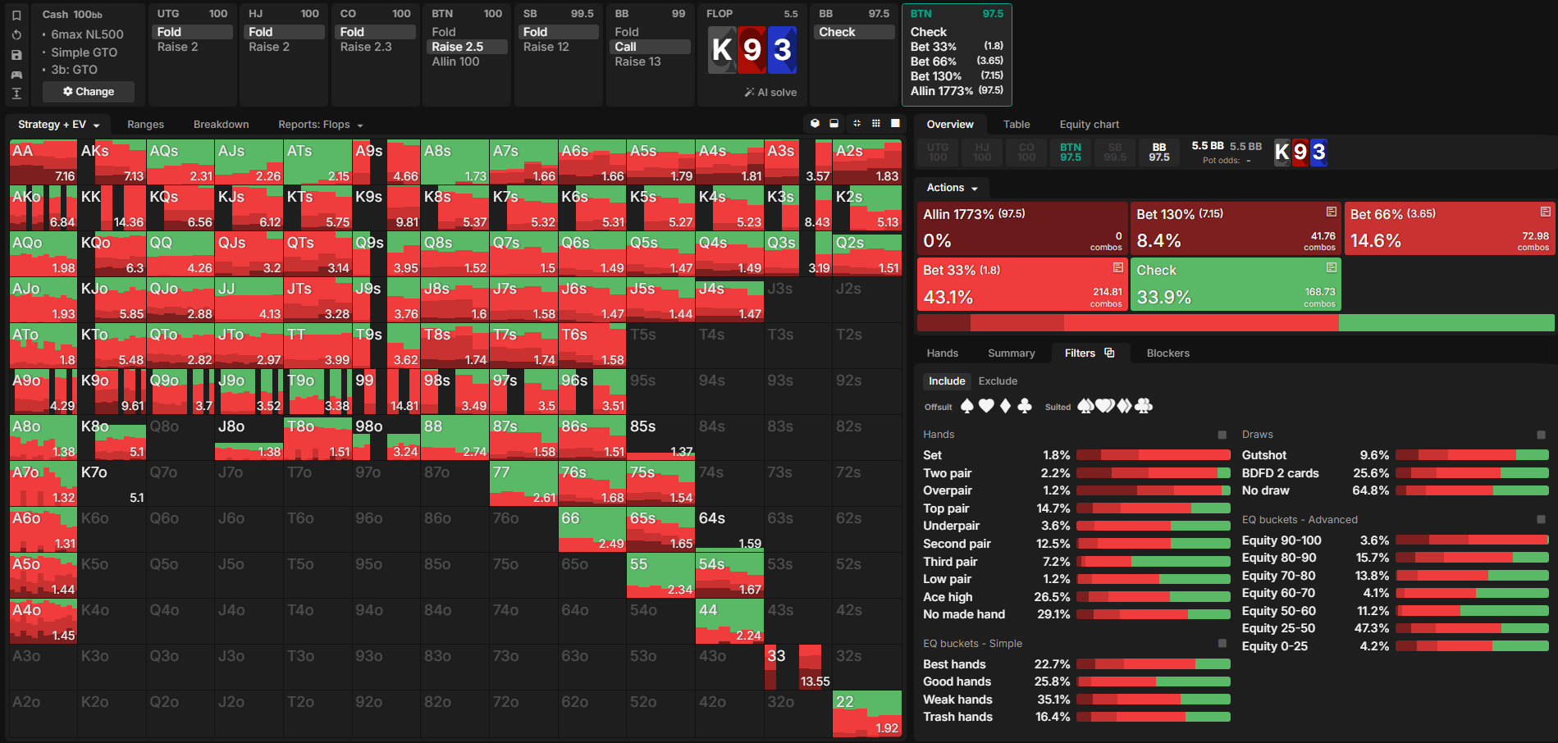Open the Blockers tab
1558x743 pixels.
click(1167, 353)
